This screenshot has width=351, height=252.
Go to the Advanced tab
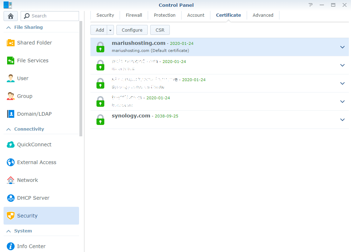click(x=263, y=15)
